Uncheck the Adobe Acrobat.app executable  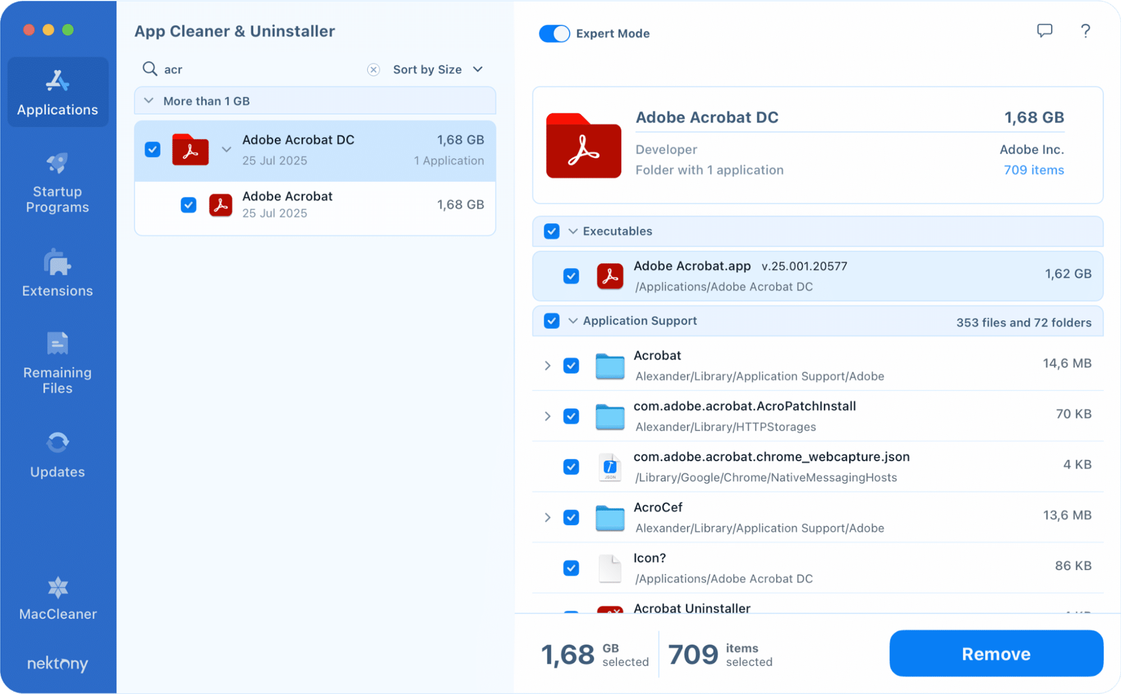(571, 276)
